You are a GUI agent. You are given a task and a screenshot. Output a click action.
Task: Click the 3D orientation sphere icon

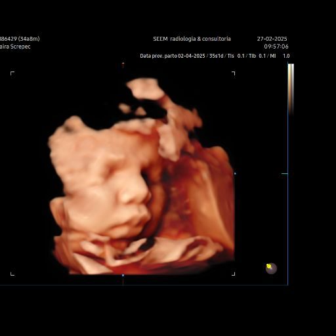(x=271, y=268)
